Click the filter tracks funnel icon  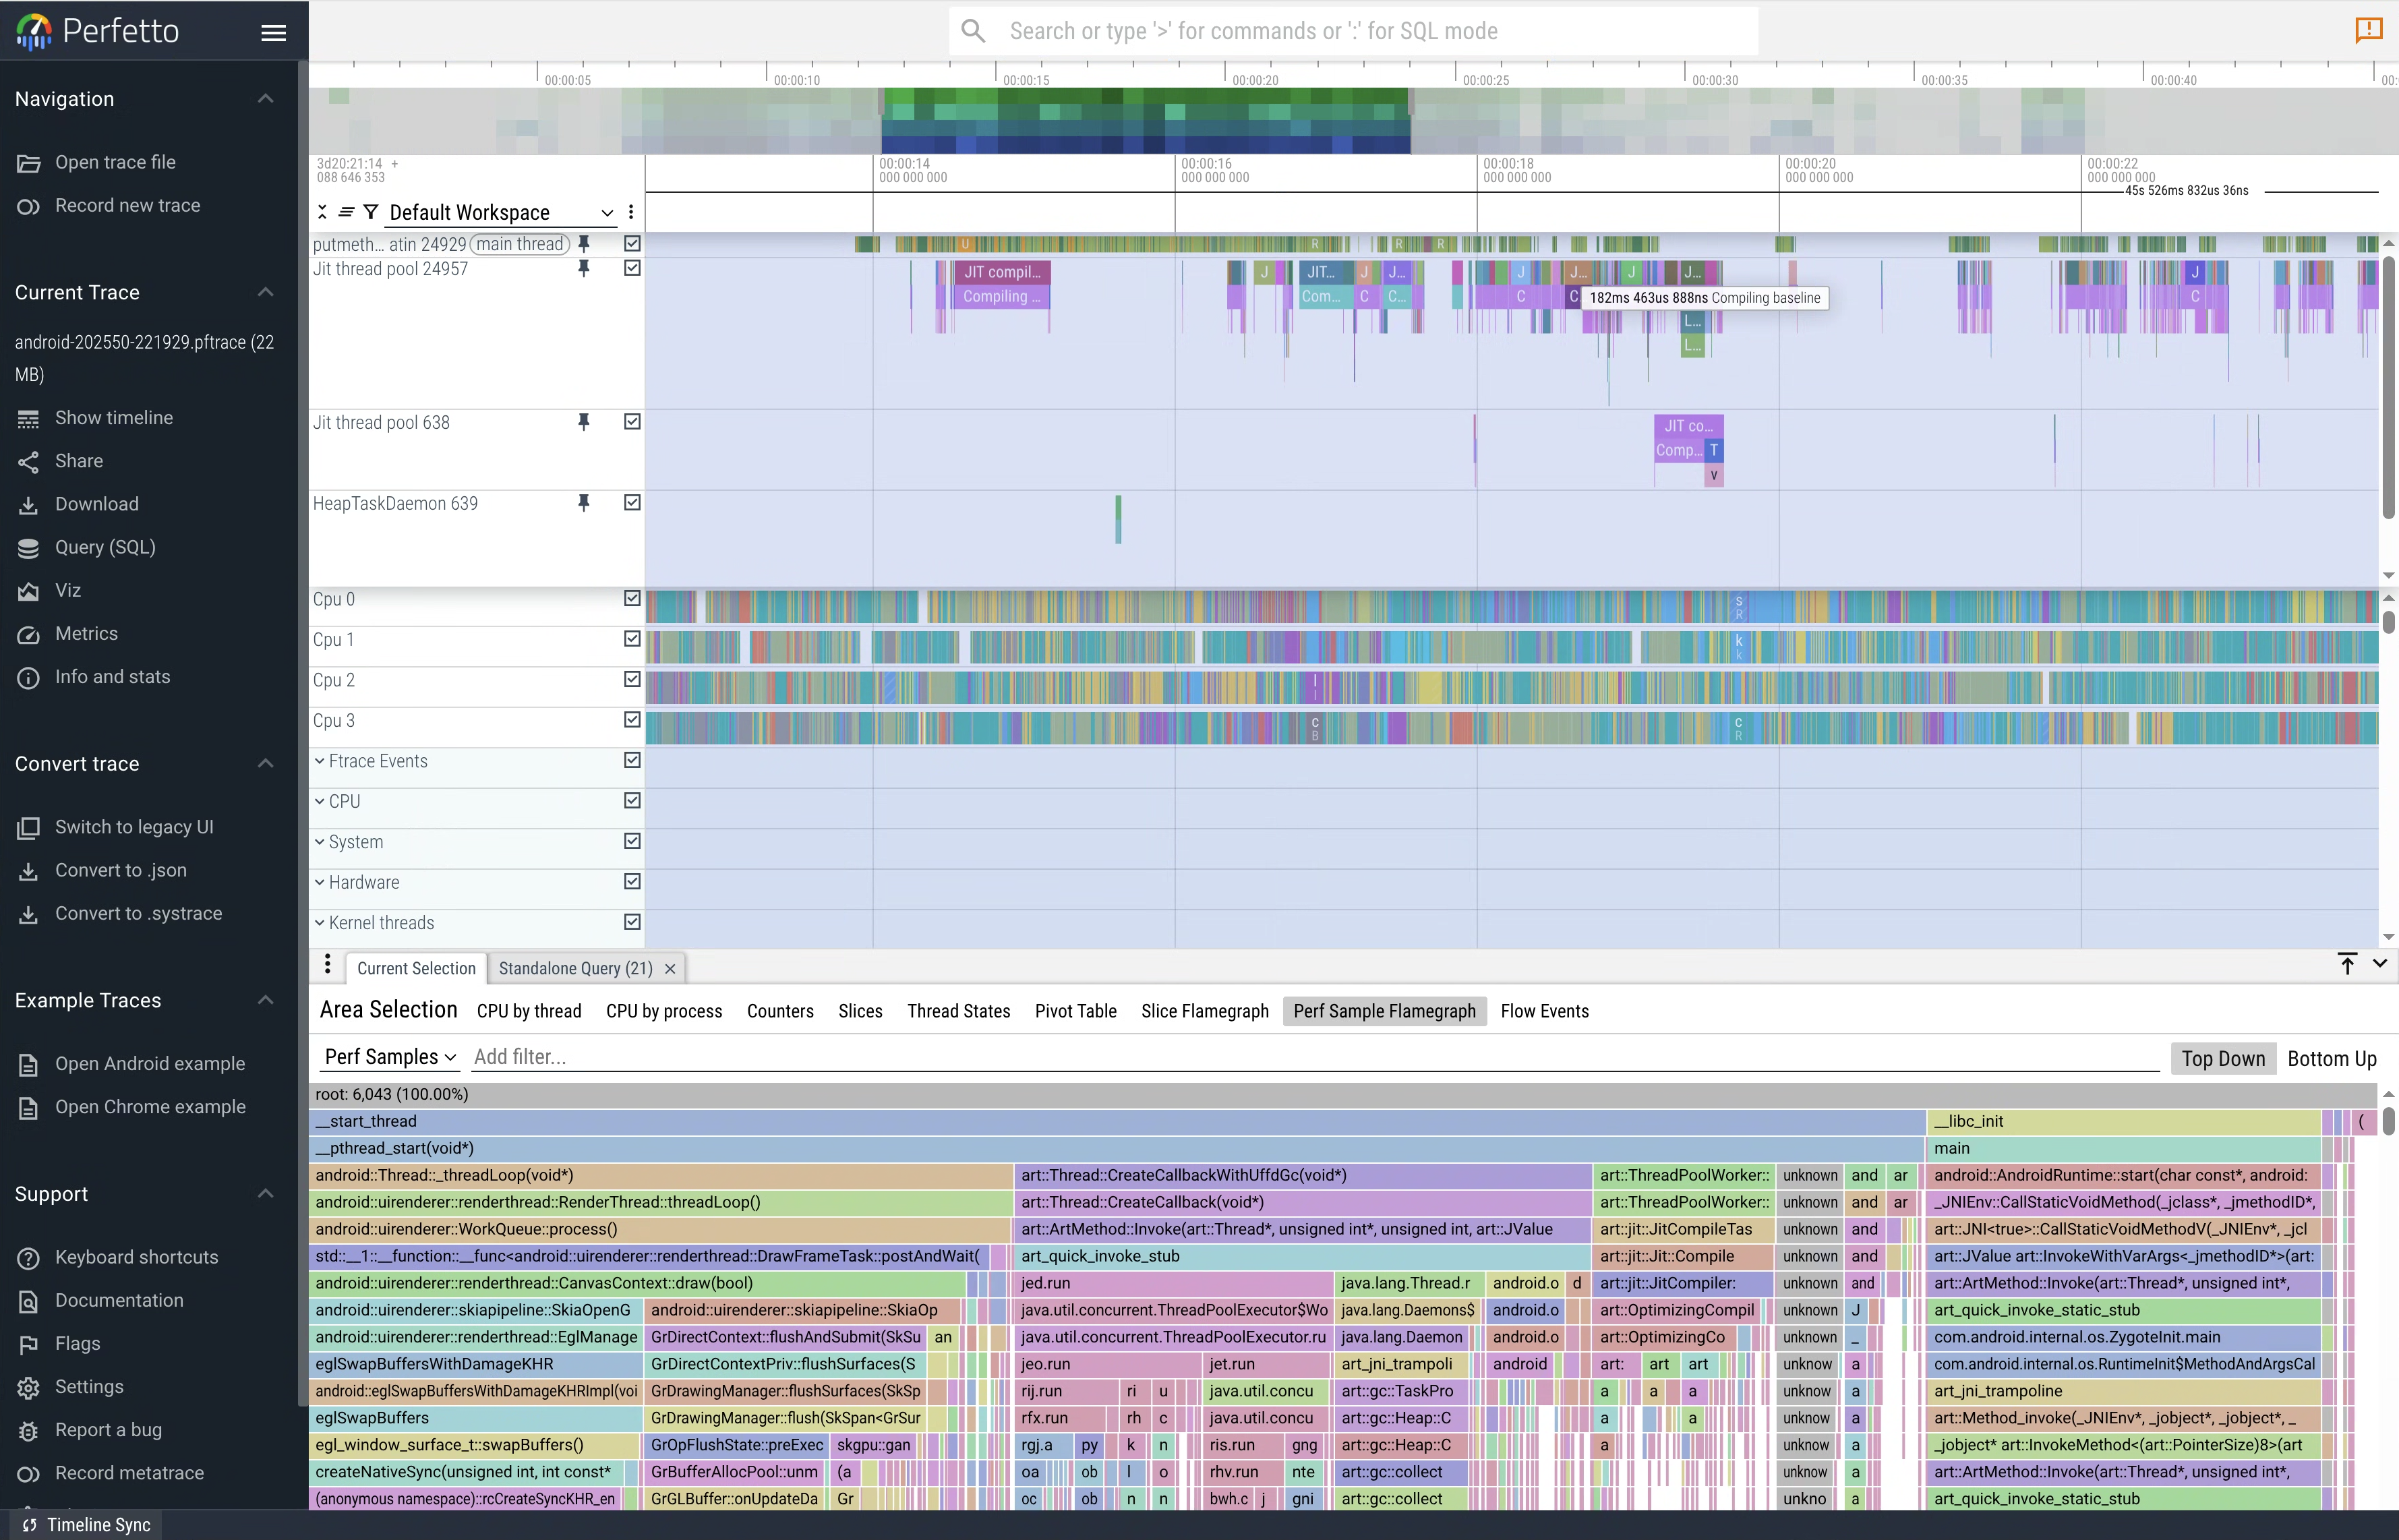click(371, 212)
